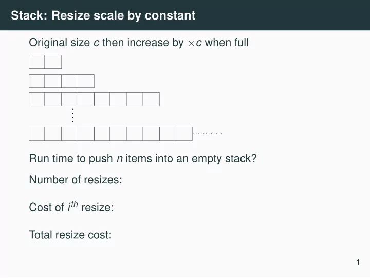Screen dimensions: 370x278
Task: Click the vertical ellipsis between the arrays
Action: click(73, 116)
